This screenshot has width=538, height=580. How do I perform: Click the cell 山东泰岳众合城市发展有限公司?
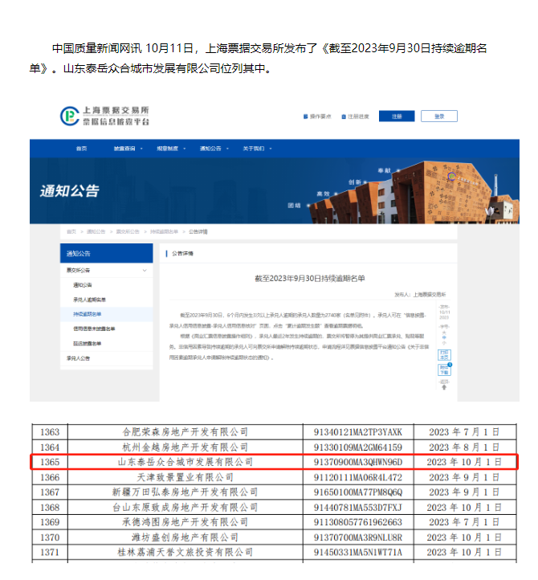(185, 462)
